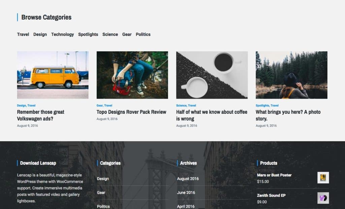Click the Mars or Bust Poster product thumbnail
This screenshot has width=345, height=209.
[x=323, y=178]
